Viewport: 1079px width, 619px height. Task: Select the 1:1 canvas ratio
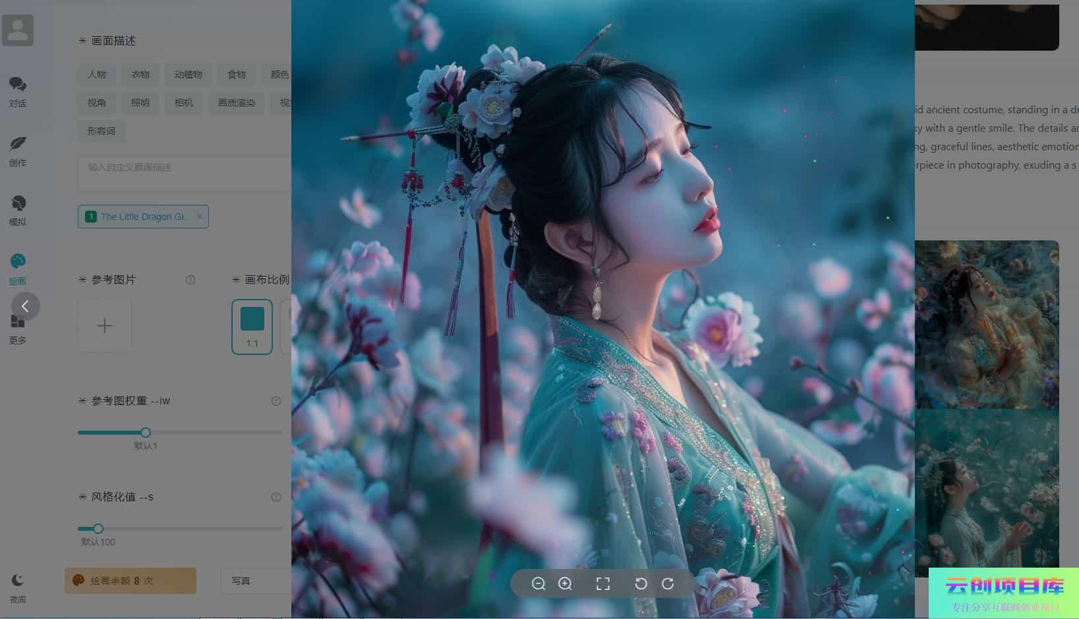[x=252, y=327]
